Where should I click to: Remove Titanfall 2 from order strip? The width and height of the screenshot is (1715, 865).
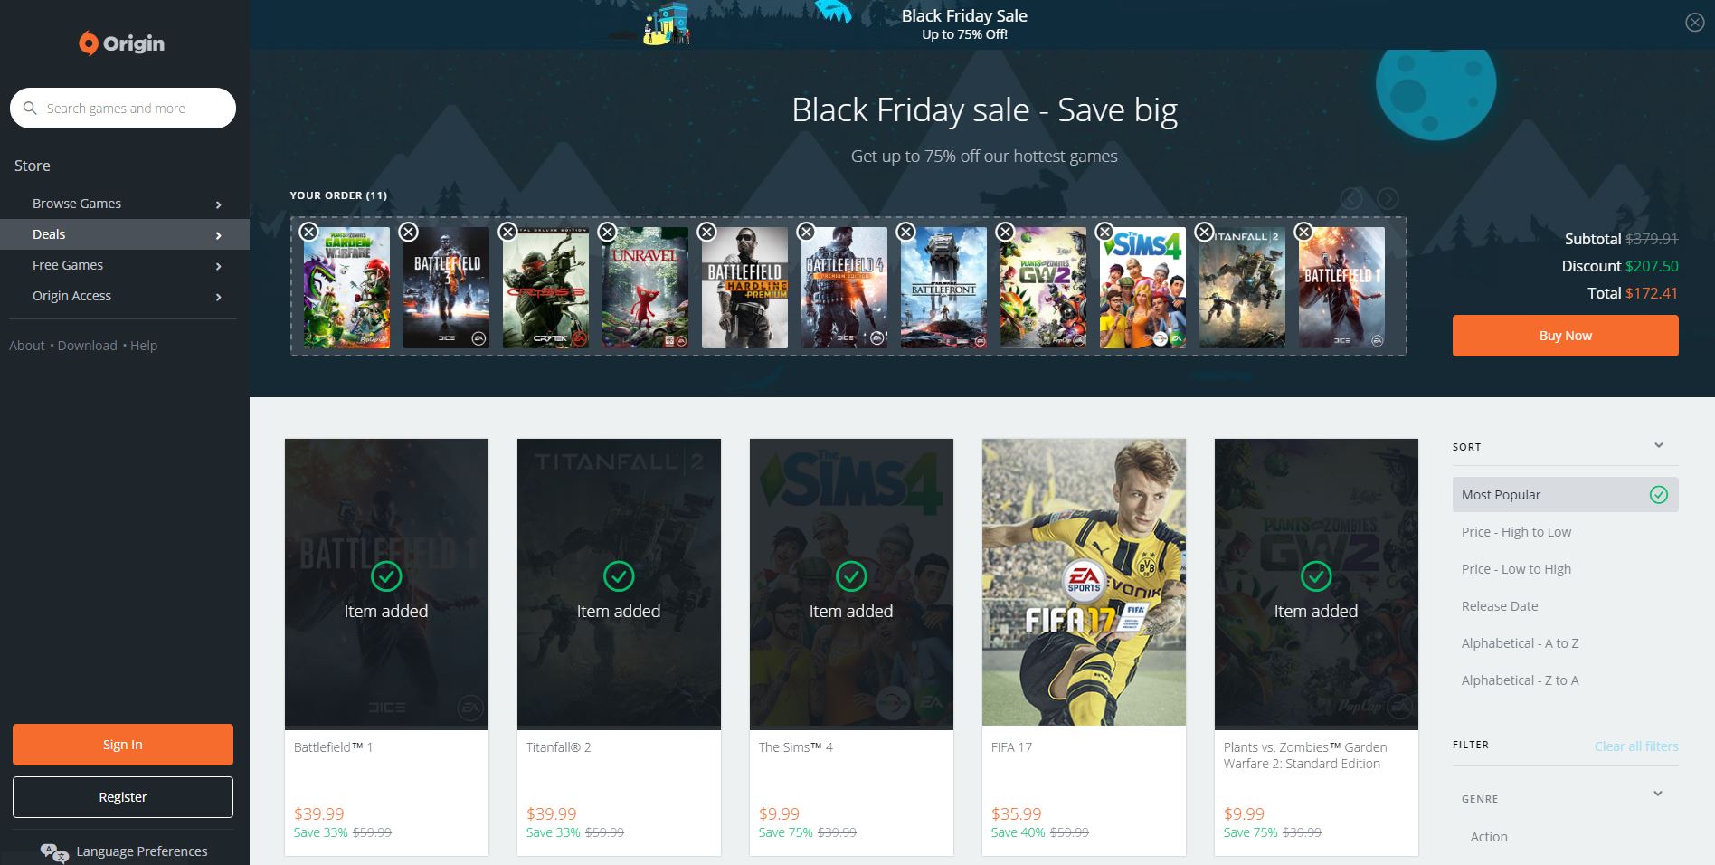[x=1204, y=232]
